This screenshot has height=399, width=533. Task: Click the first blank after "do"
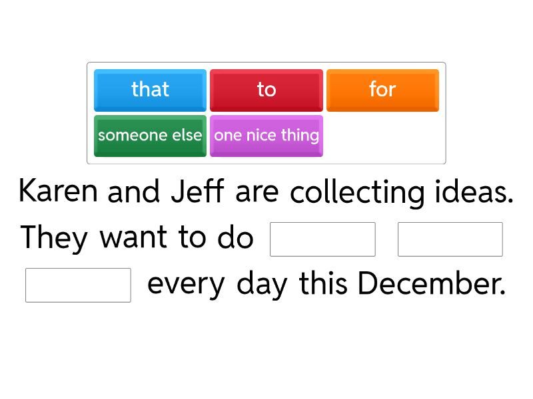point(322,239)
